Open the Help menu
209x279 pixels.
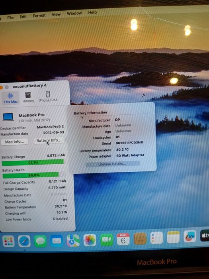pos(92,12)
